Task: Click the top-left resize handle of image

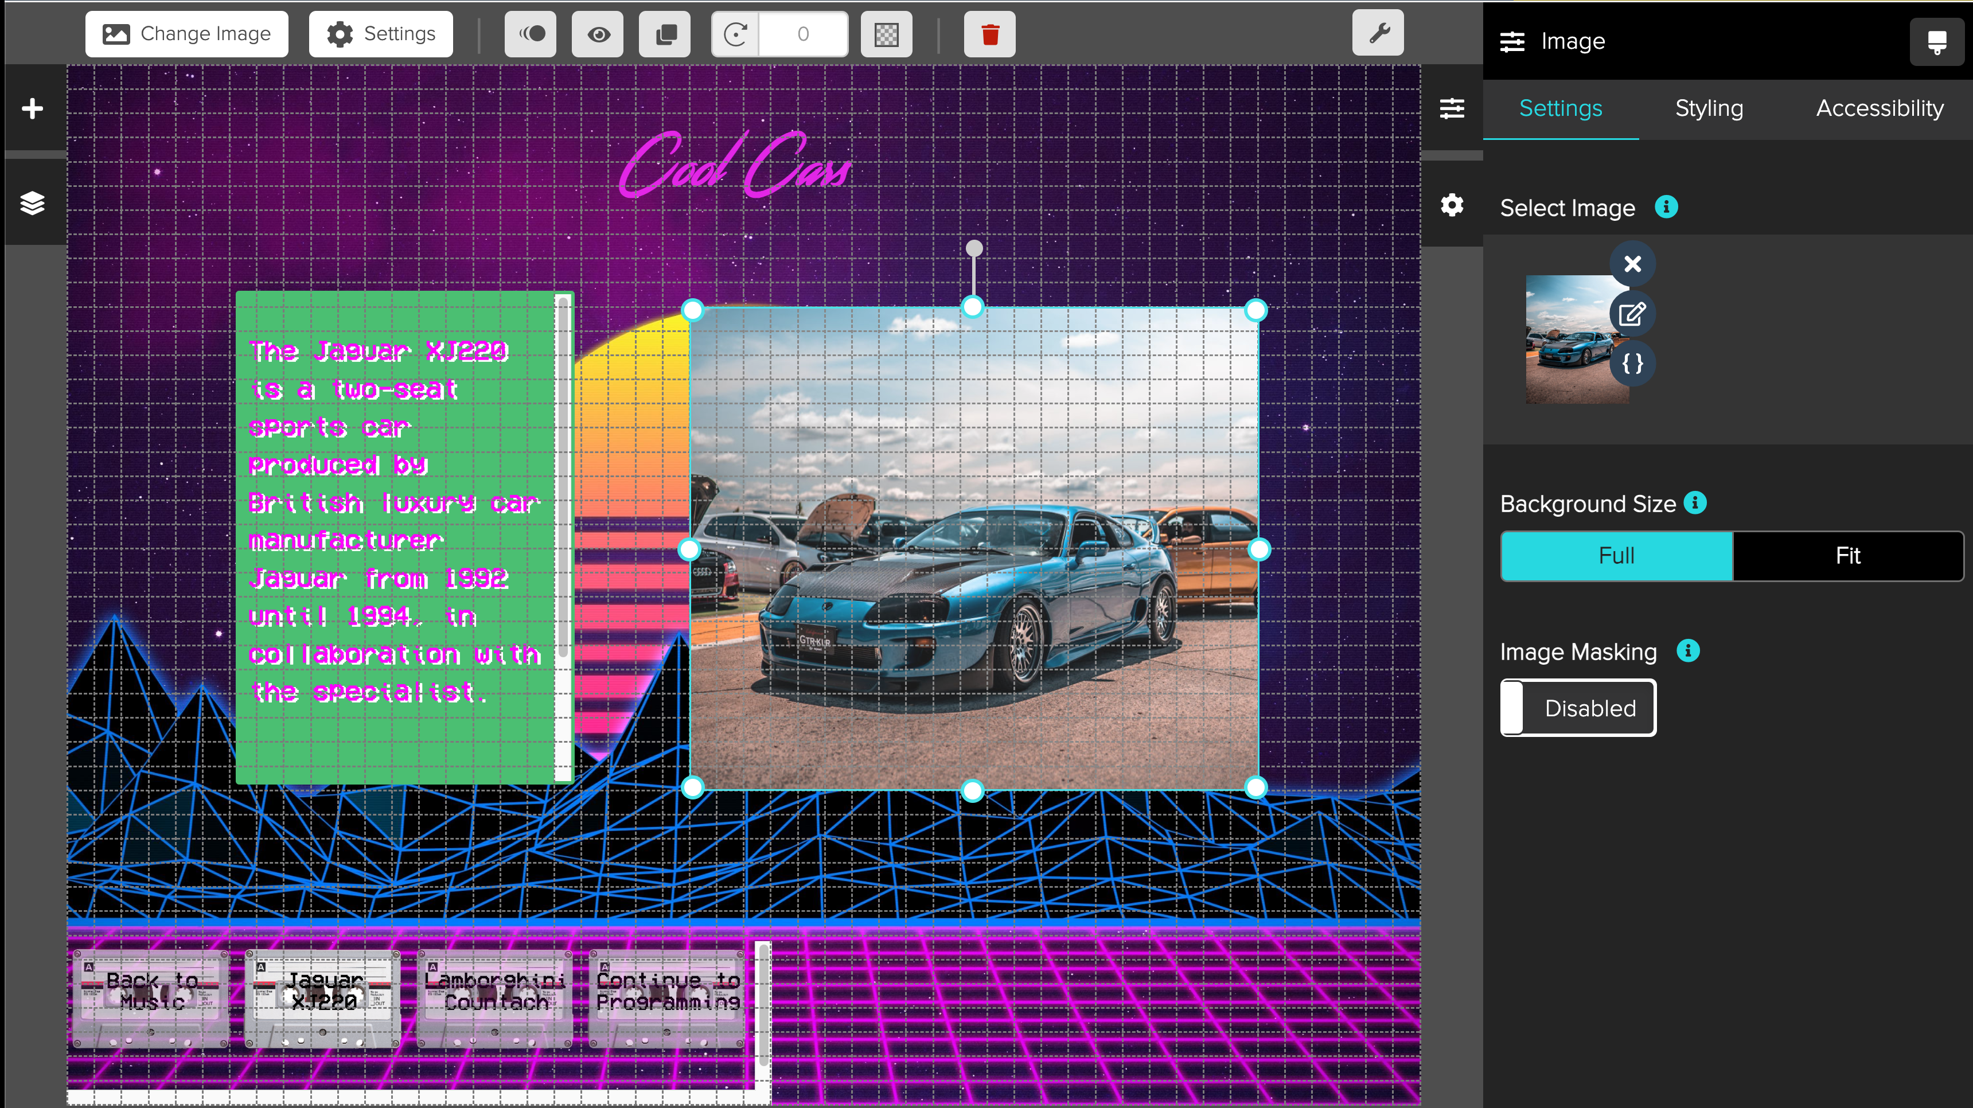Action: (x=692, y=309)
